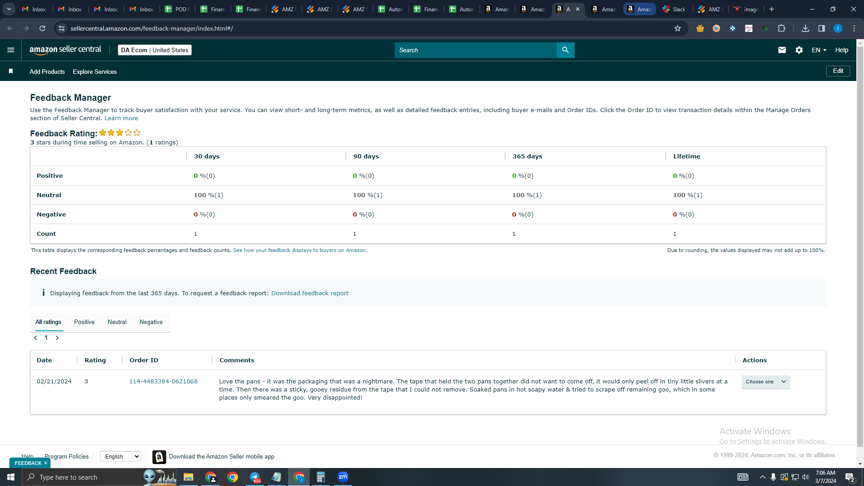
Task: Click the Add Products link
Action: pos(47,72)
